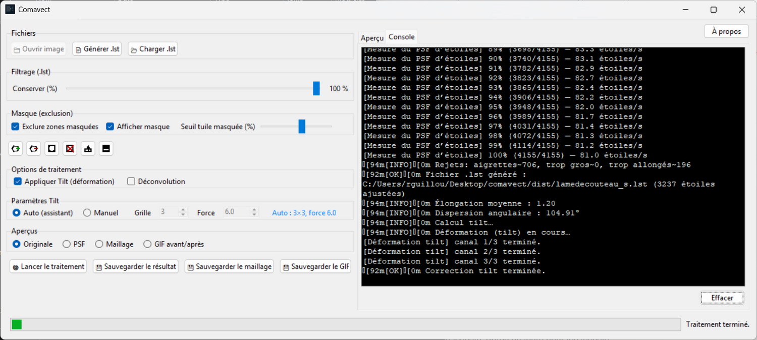757x340 pixels.
Task: Select the Originale preview option
Action: (x=17, y=244)
